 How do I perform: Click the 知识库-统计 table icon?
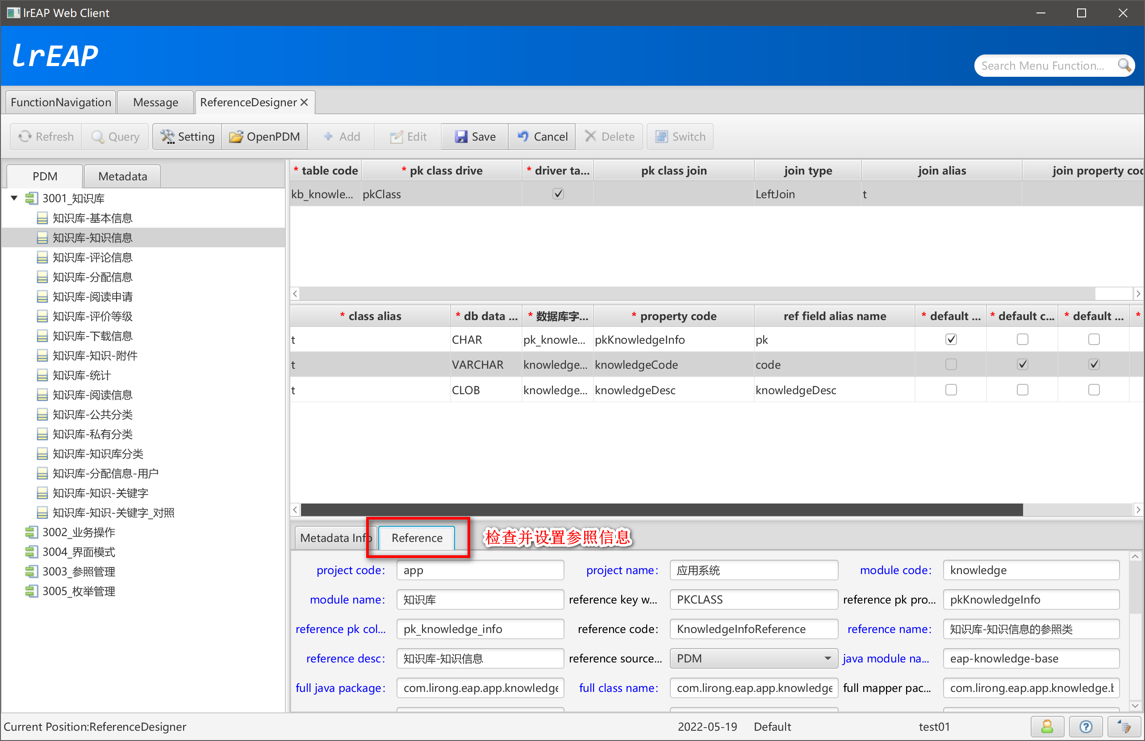[42, 375]
